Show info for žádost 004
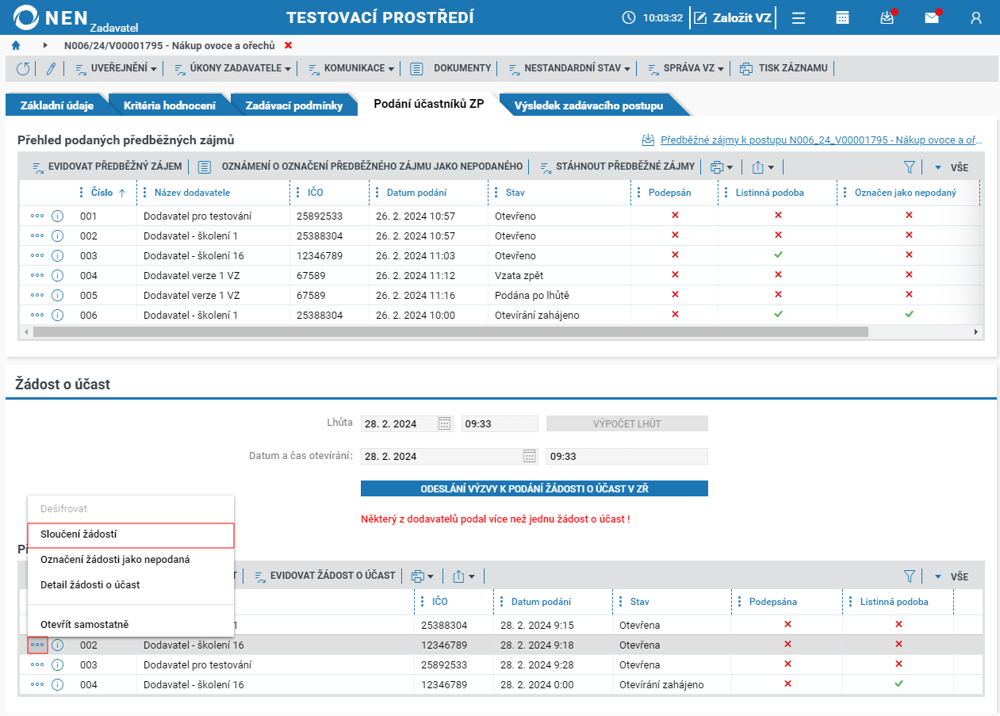 pos(57,684)
